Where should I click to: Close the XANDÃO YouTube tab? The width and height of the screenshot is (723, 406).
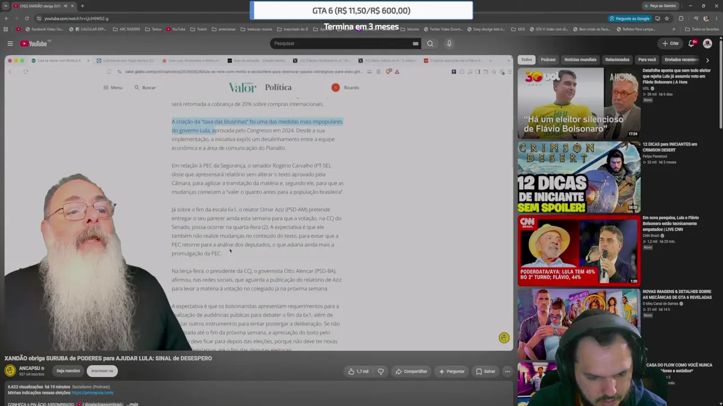point(72,6)
